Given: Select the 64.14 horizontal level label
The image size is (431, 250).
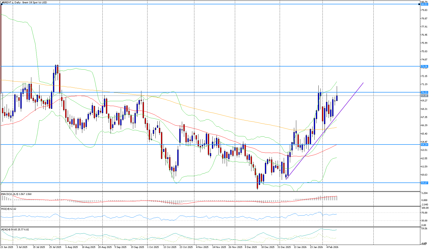Looking at the screenshot, I should coord(424,144).
